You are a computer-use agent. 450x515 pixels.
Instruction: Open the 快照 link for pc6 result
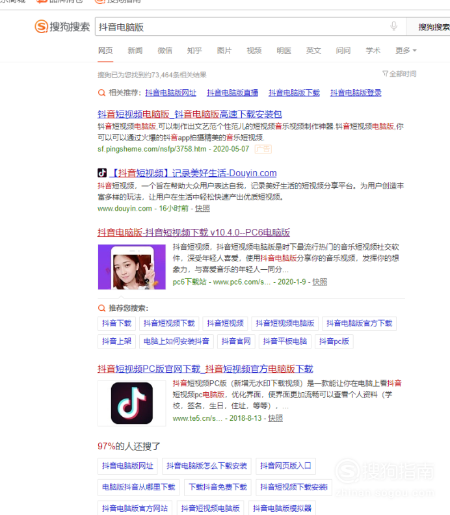[x=319, y=282]
